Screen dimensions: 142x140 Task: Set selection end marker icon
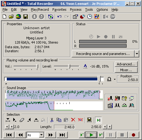(29, 120)
